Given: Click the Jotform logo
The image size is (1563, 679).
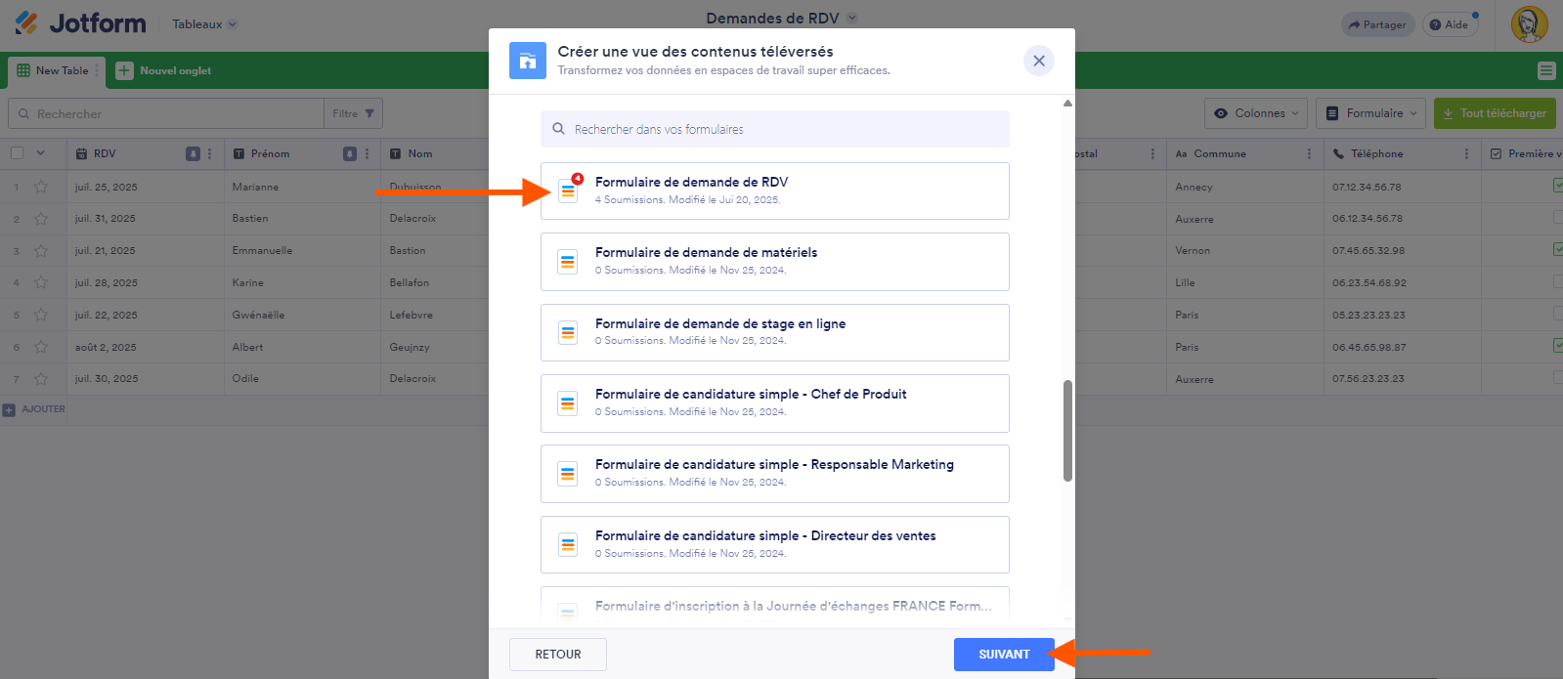Looking at the screenshot, I should point(80,23).
